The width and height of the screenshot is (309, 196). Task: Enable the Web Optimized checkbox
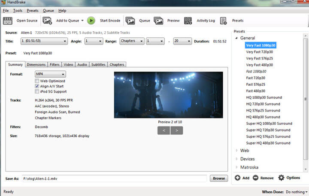click(x=37, y=81)
